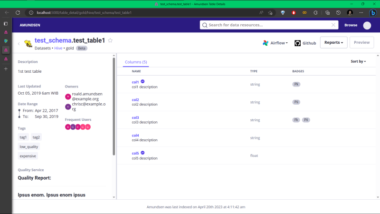This screenshot has width=380, height=214.
Task: Click the Hive table logo icon
Action: pos(28,44)
